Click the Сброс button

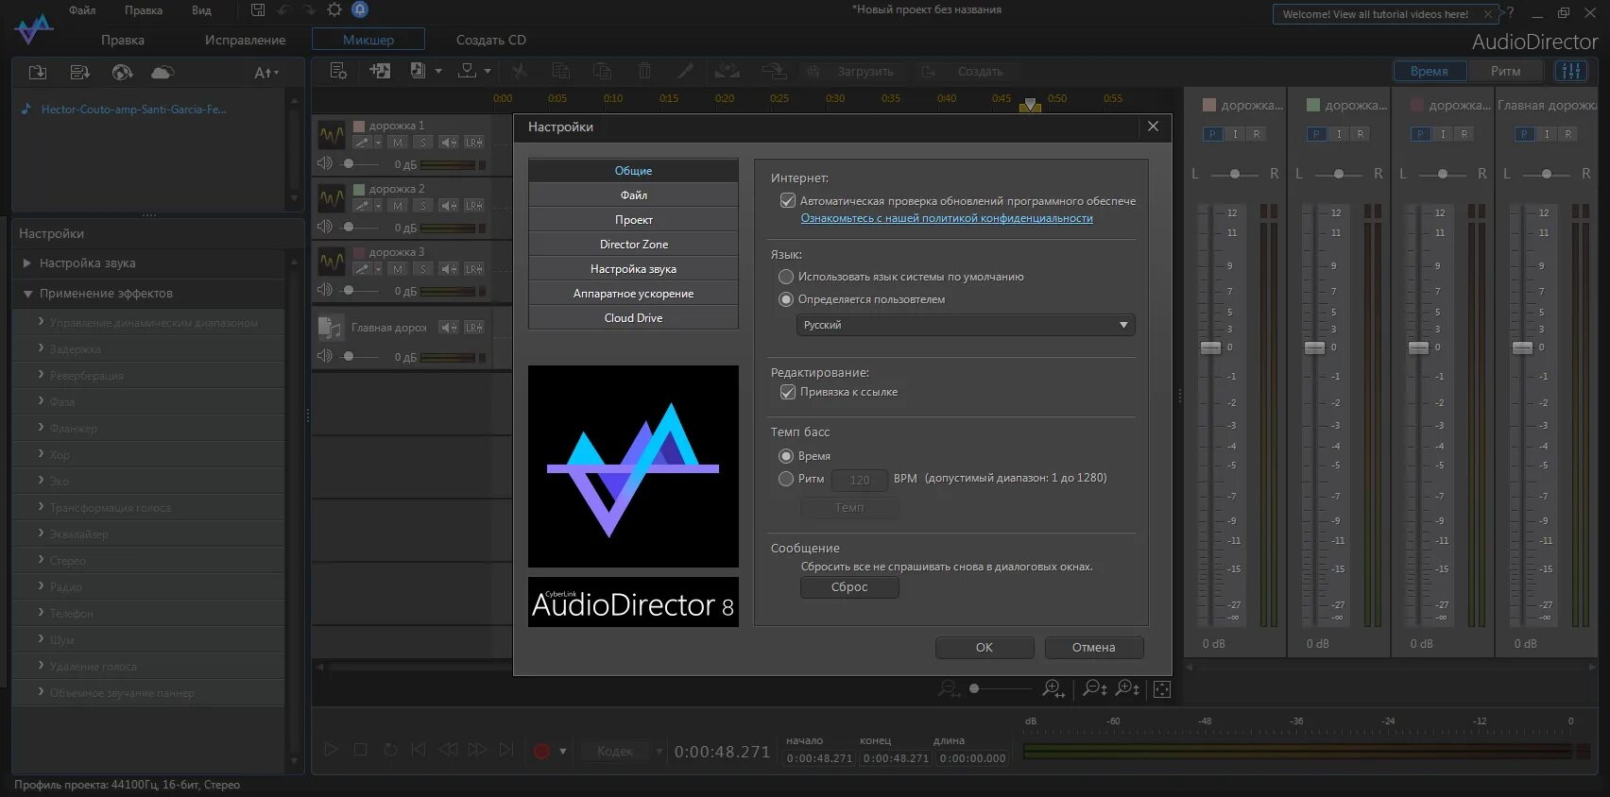(849, 587)
